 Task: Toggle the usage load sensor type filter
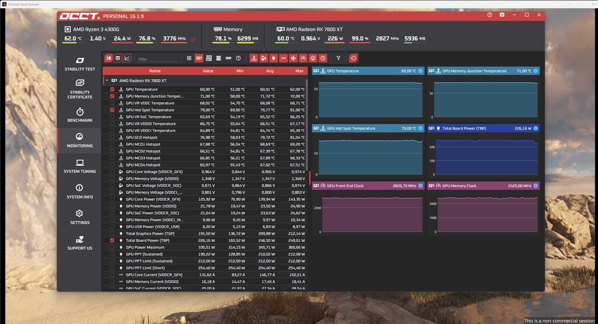[x=313, y=59]
